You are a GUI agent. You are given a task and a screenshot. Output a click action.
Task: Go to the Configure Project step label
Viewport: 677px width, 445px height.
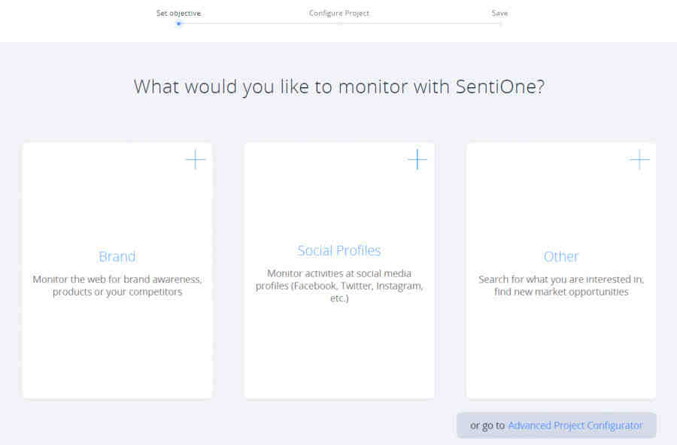point(339,13)
